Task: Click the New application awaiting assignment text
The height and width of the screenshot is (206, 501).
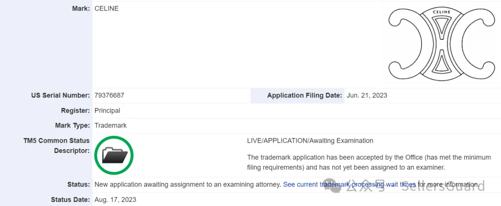Action: click(187, 184)
